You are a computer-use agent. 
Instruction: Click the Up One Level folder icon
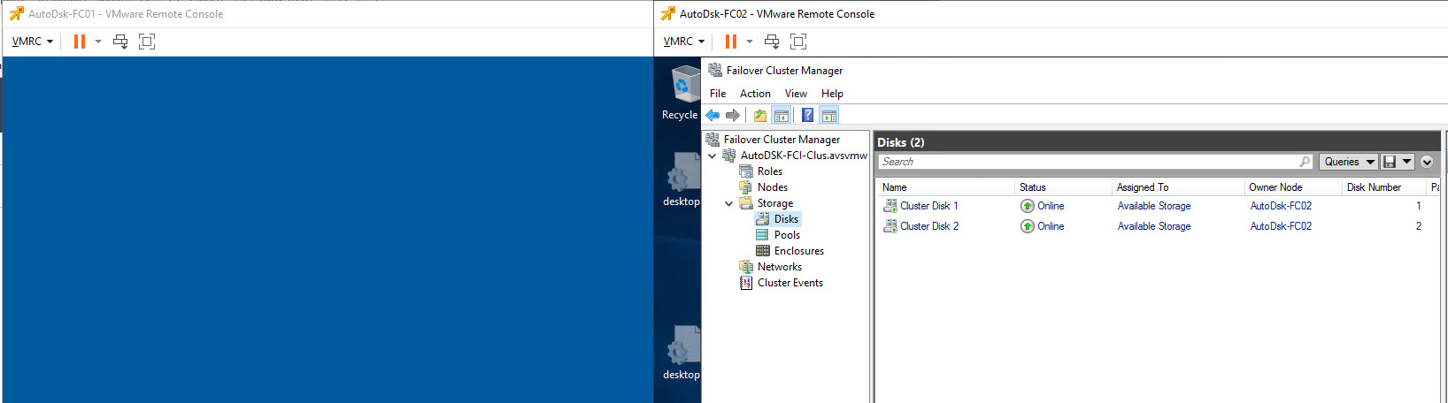click(x=760, y=115)
